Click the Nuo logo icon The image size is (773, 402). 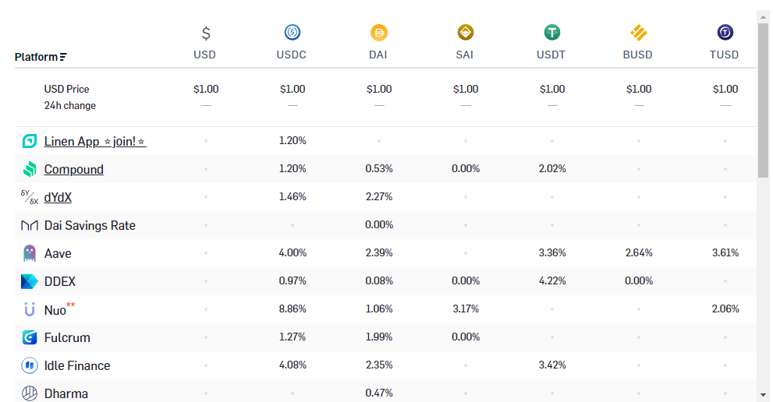pyautogui.click(x=30, y=309)
